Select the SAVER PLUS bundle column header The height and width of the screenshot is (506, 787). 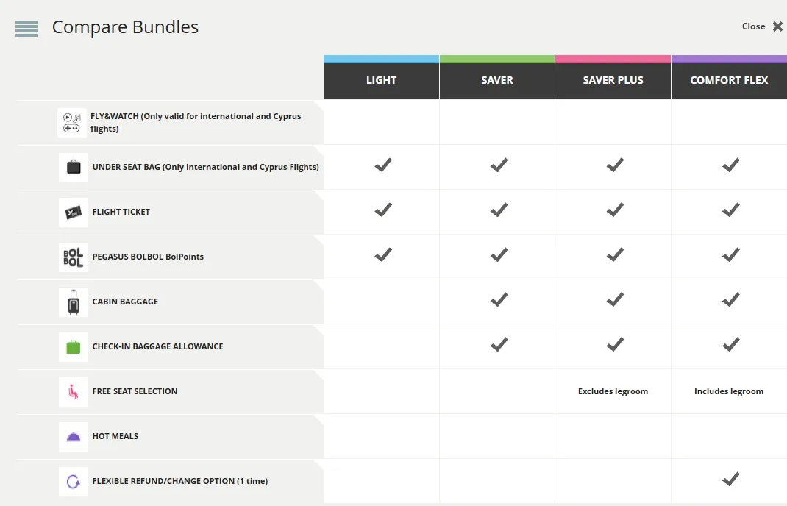[x=613, y=80]
